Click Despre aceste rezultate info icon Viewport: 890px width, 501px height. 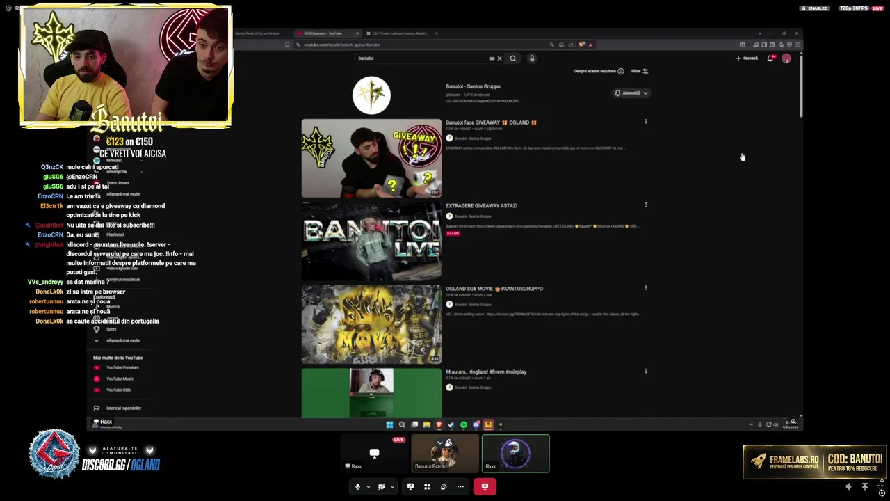621,71
